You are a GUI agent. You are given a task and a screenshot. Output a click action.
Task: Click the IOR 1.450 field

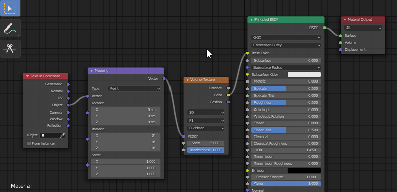coord(286,150)
